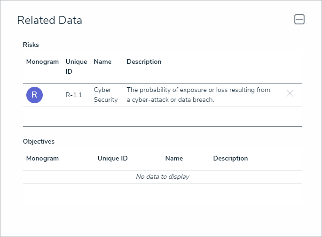This screenshot has height=237, width=322.
Task: Click the empty area below the Risks table
Action: pos(162,116)
